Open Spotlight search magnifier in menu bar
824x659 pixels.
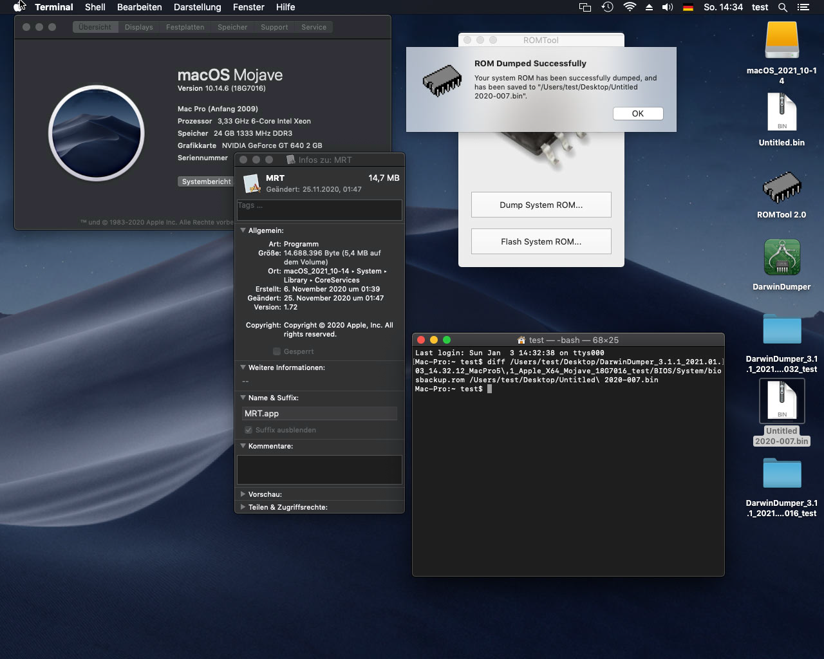(x=783, y=7)
